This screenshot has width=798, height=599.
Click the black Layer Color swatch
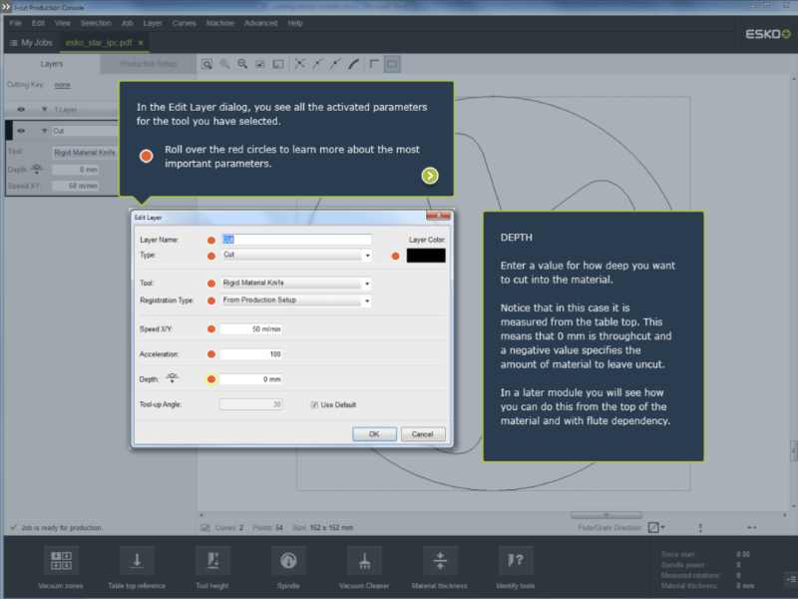pos(426,256)
